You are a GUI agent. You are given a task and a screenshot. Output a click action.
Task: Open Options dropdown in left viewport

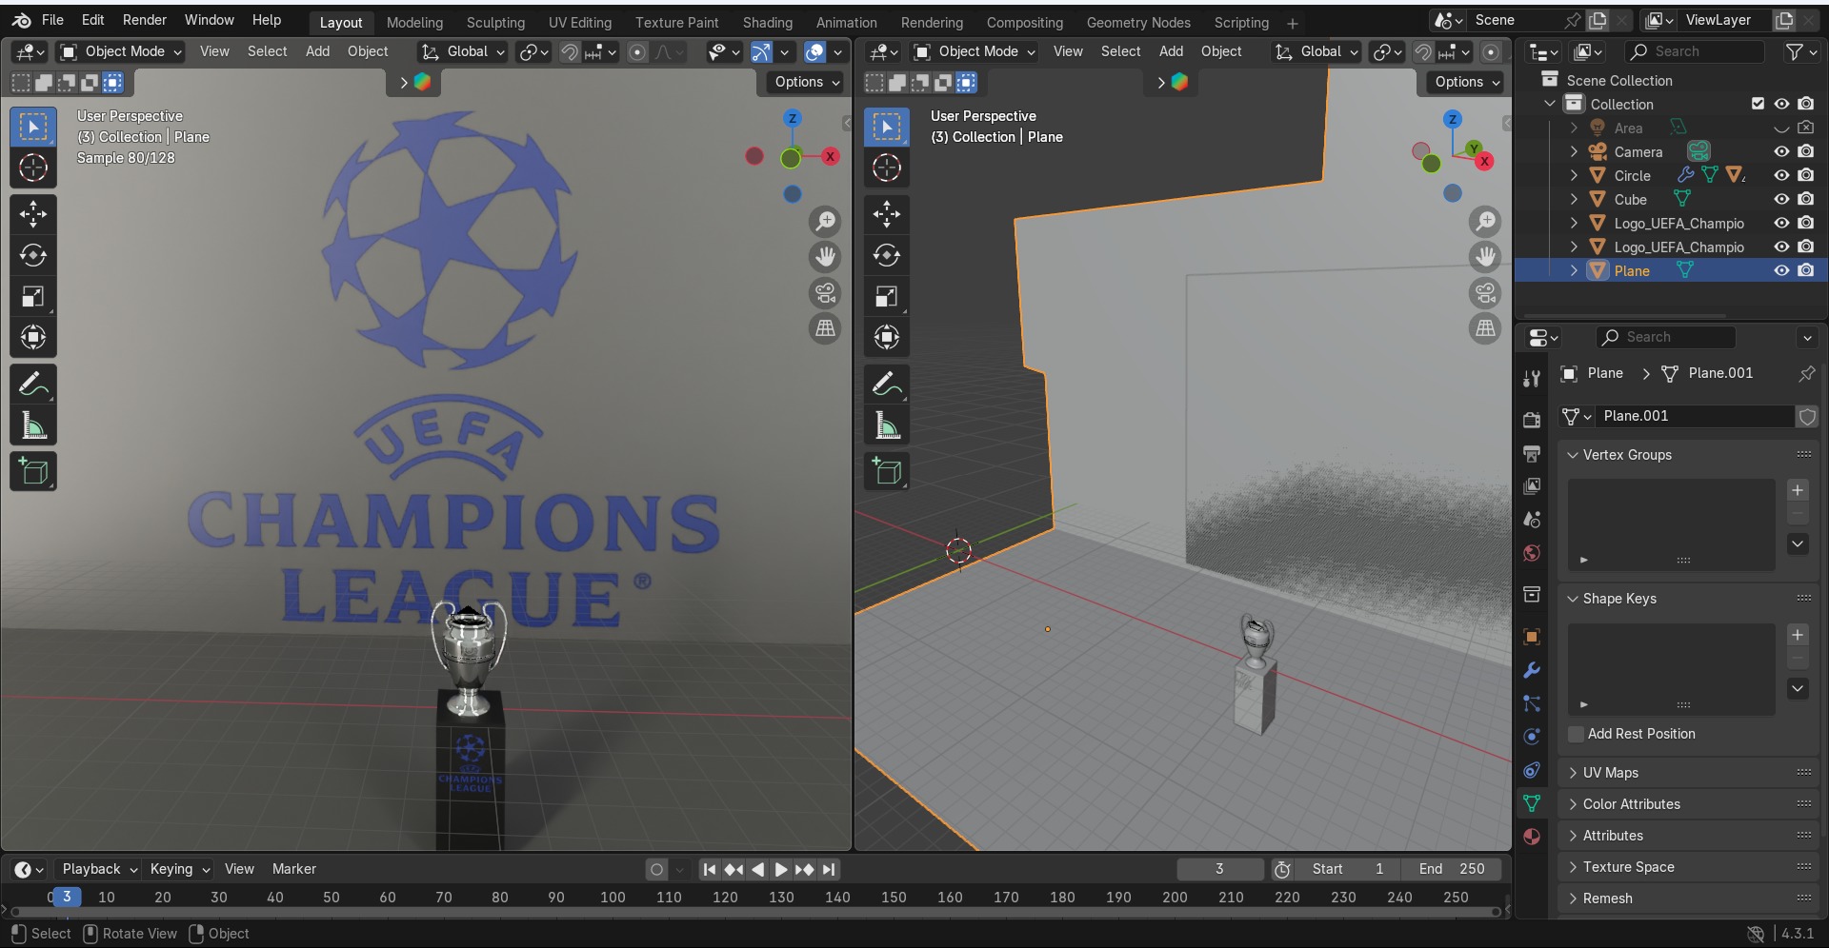(806, 82)
